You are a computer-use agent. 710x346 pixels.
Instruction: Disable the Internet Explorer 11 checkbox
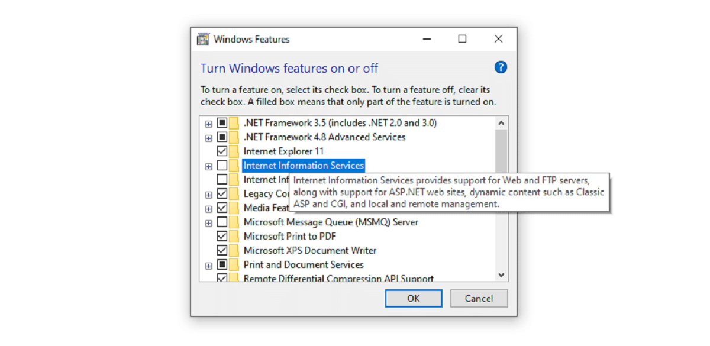point(222,151)
